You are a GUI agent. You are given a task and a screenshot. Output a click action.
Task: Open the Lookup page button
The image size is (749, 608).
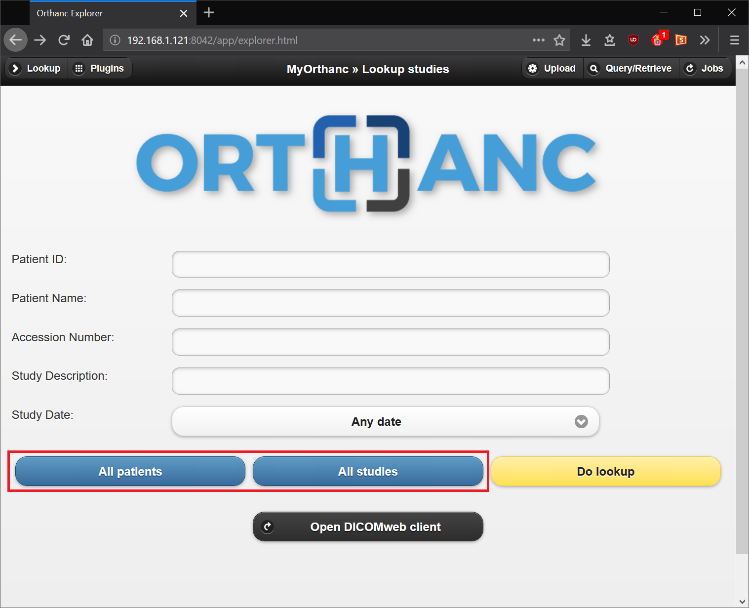click(x=36, y=68)
